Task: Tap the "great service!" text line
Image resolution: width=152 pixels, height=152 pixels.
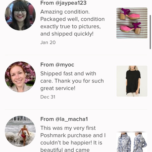Action: coord(58,88)
